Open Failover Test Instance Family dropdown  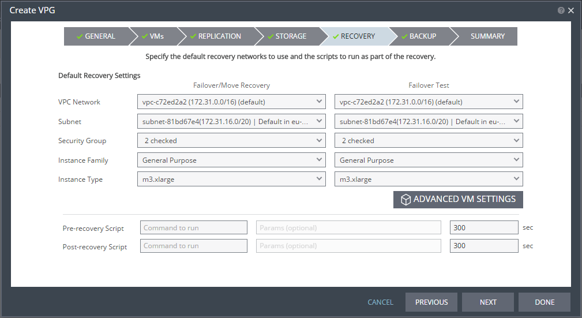click(x=429, y=160)
